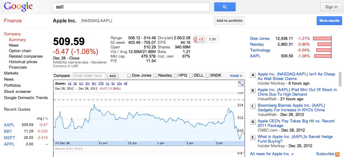The width and height of the screenshot is (344, 157).
Task: Open the main News sidebar section
Action: [x=9, y=79]
